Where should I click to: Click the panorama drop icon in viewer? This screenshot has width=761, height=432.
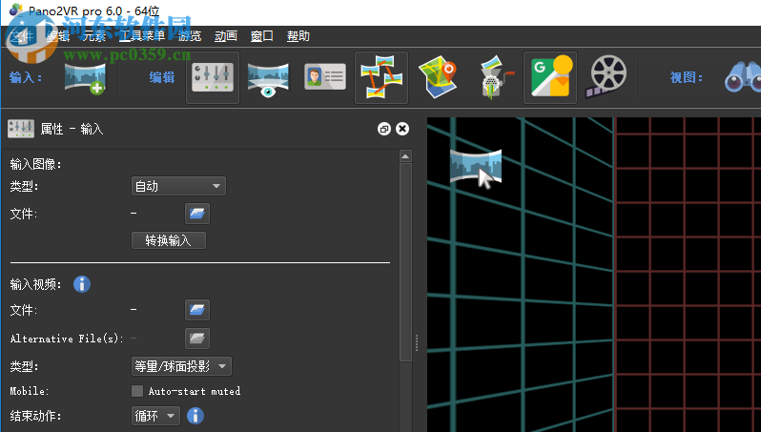pyautogui.click(x=476, y=168)
